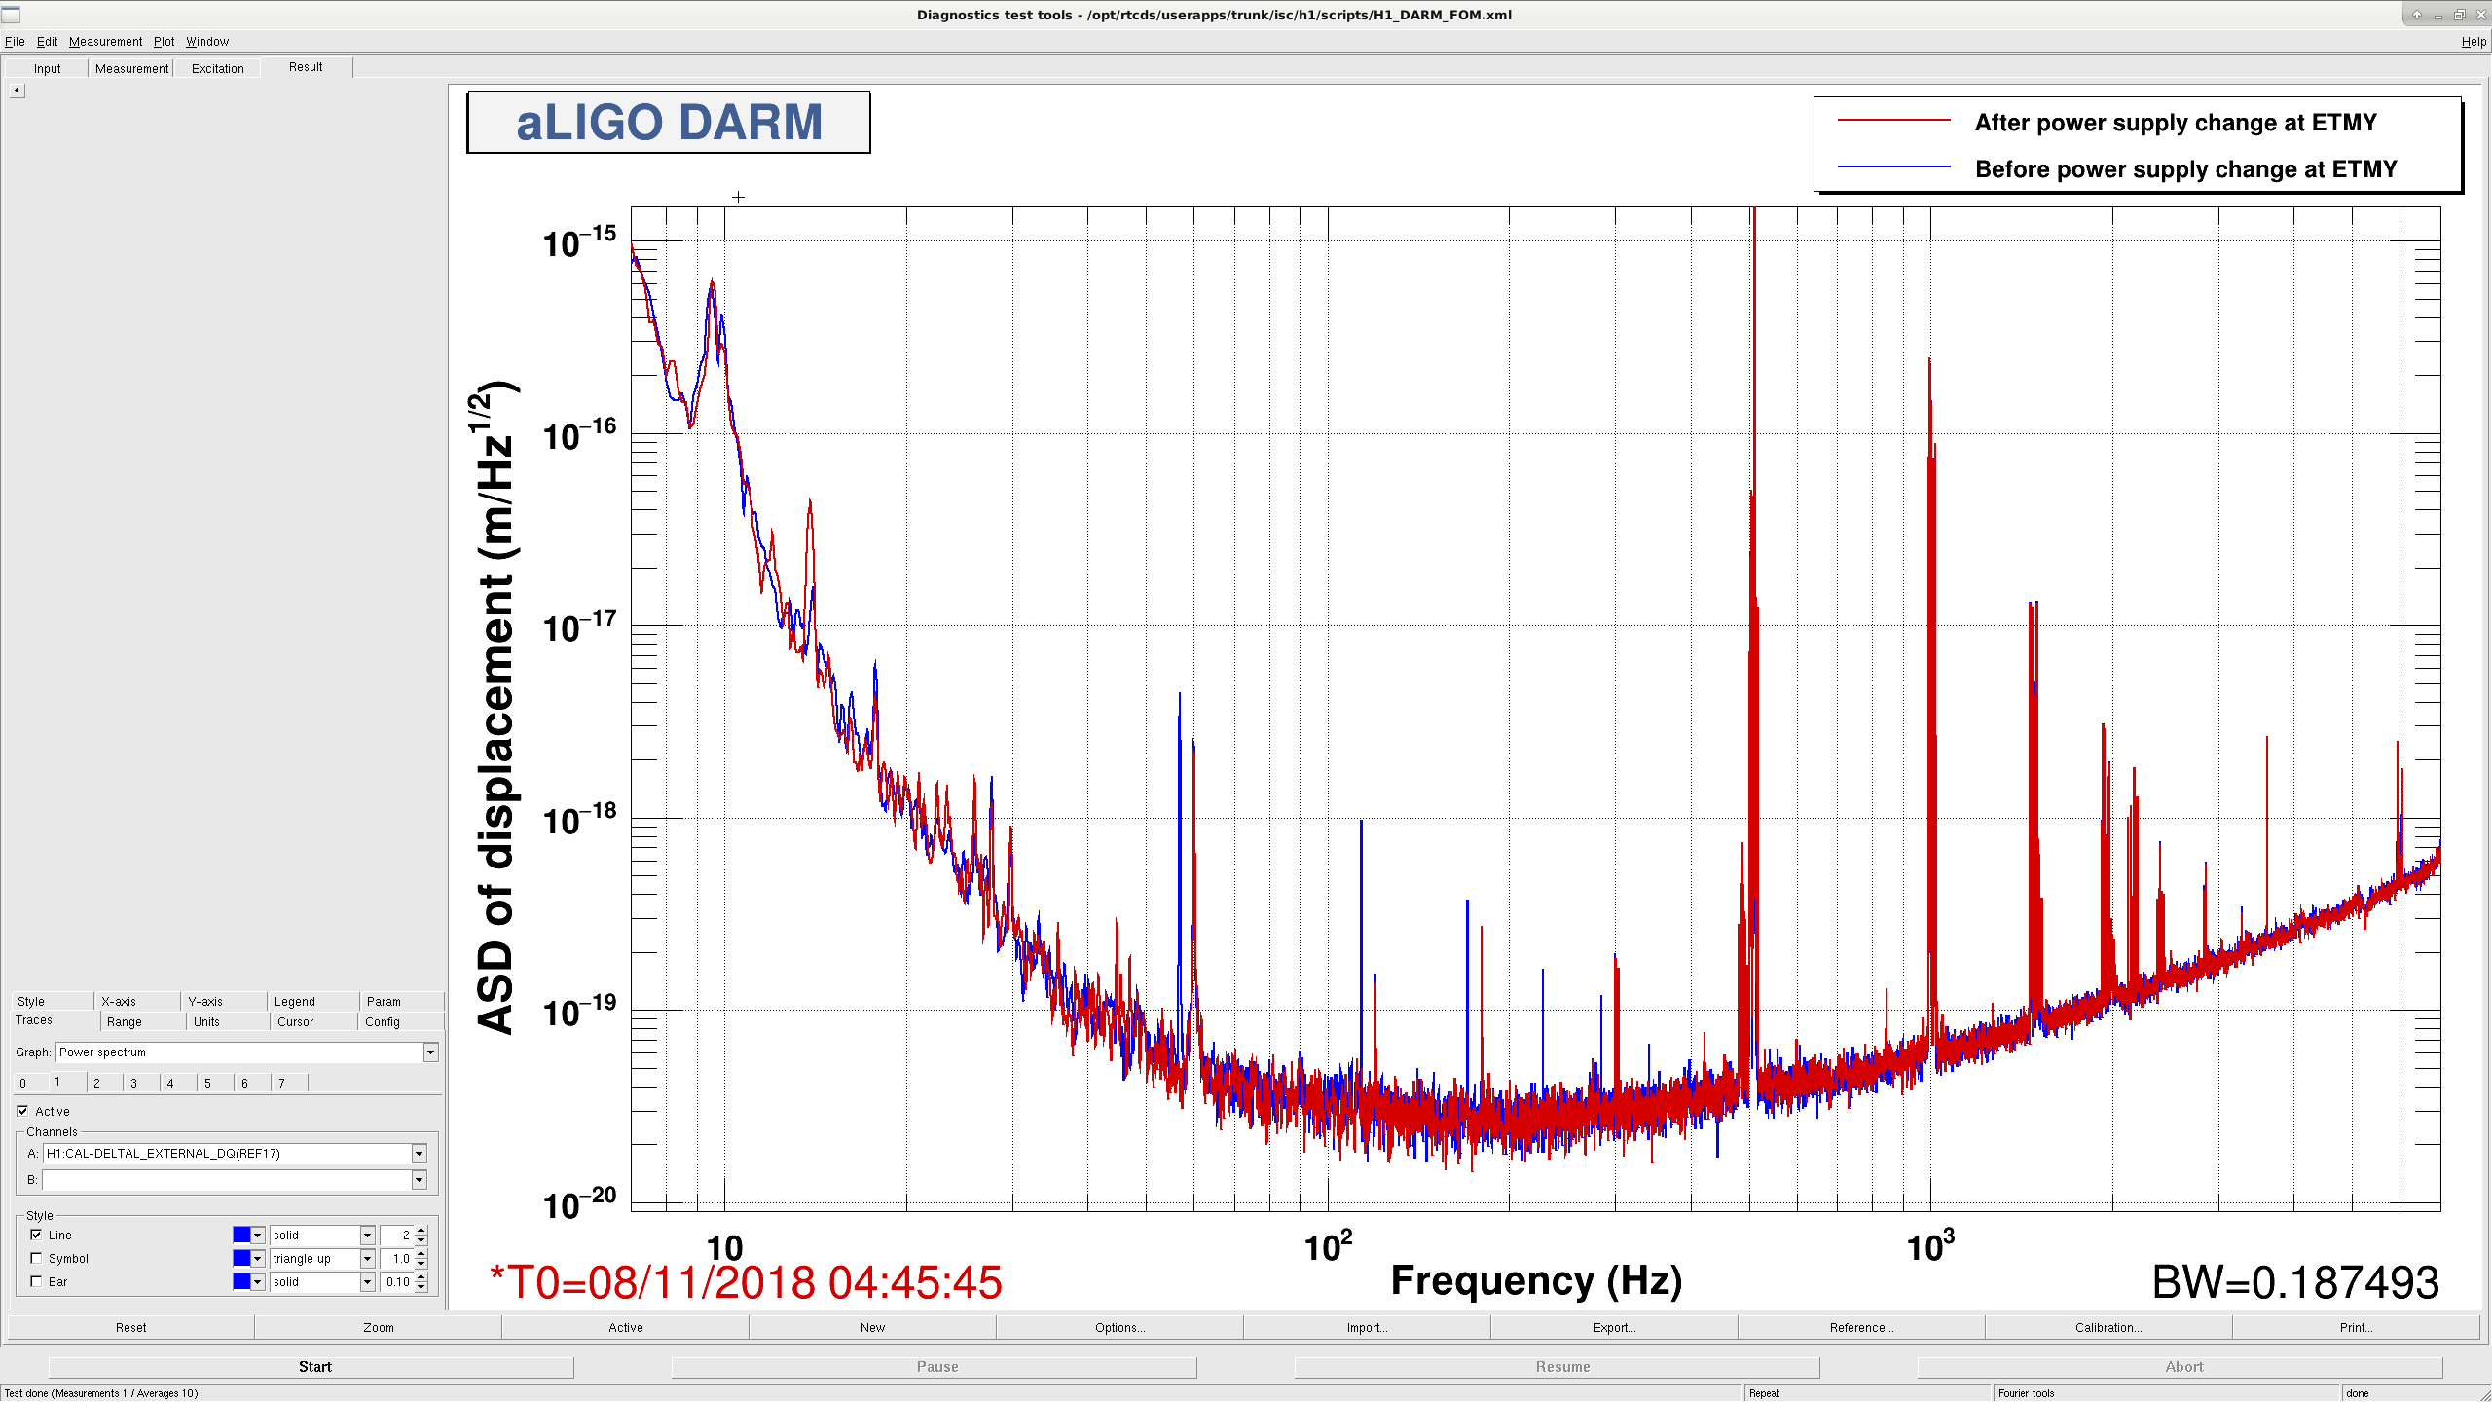
Task: Select trace tab number 3
Action: click(x=133, y=1084)
